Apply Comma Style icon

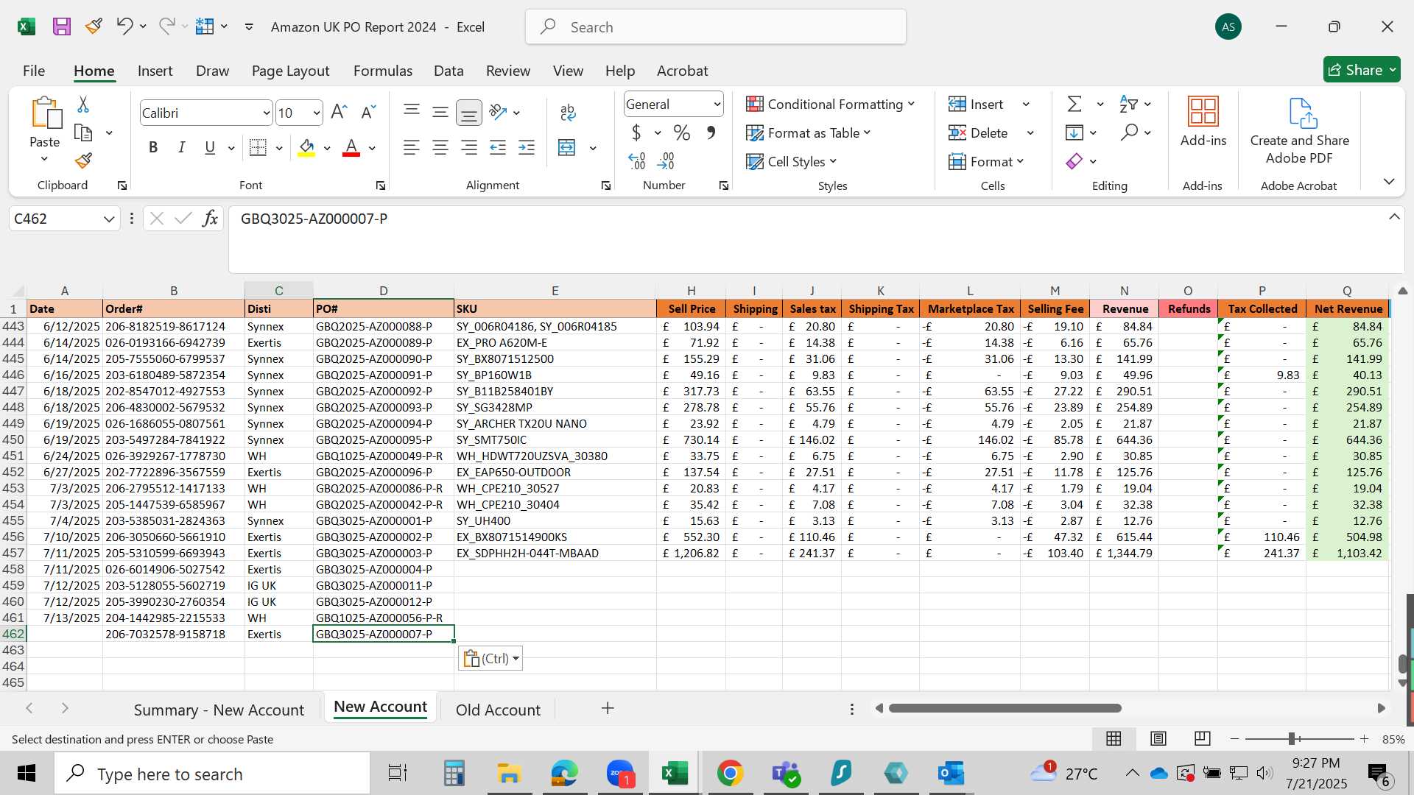[x=711, y=133]
